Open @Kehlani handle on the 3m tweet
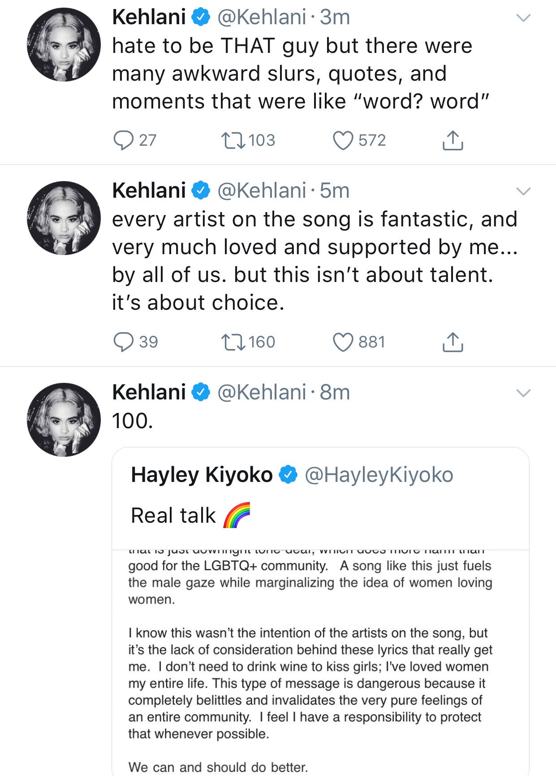Screen dimensions: 556x776 [262, 17]
